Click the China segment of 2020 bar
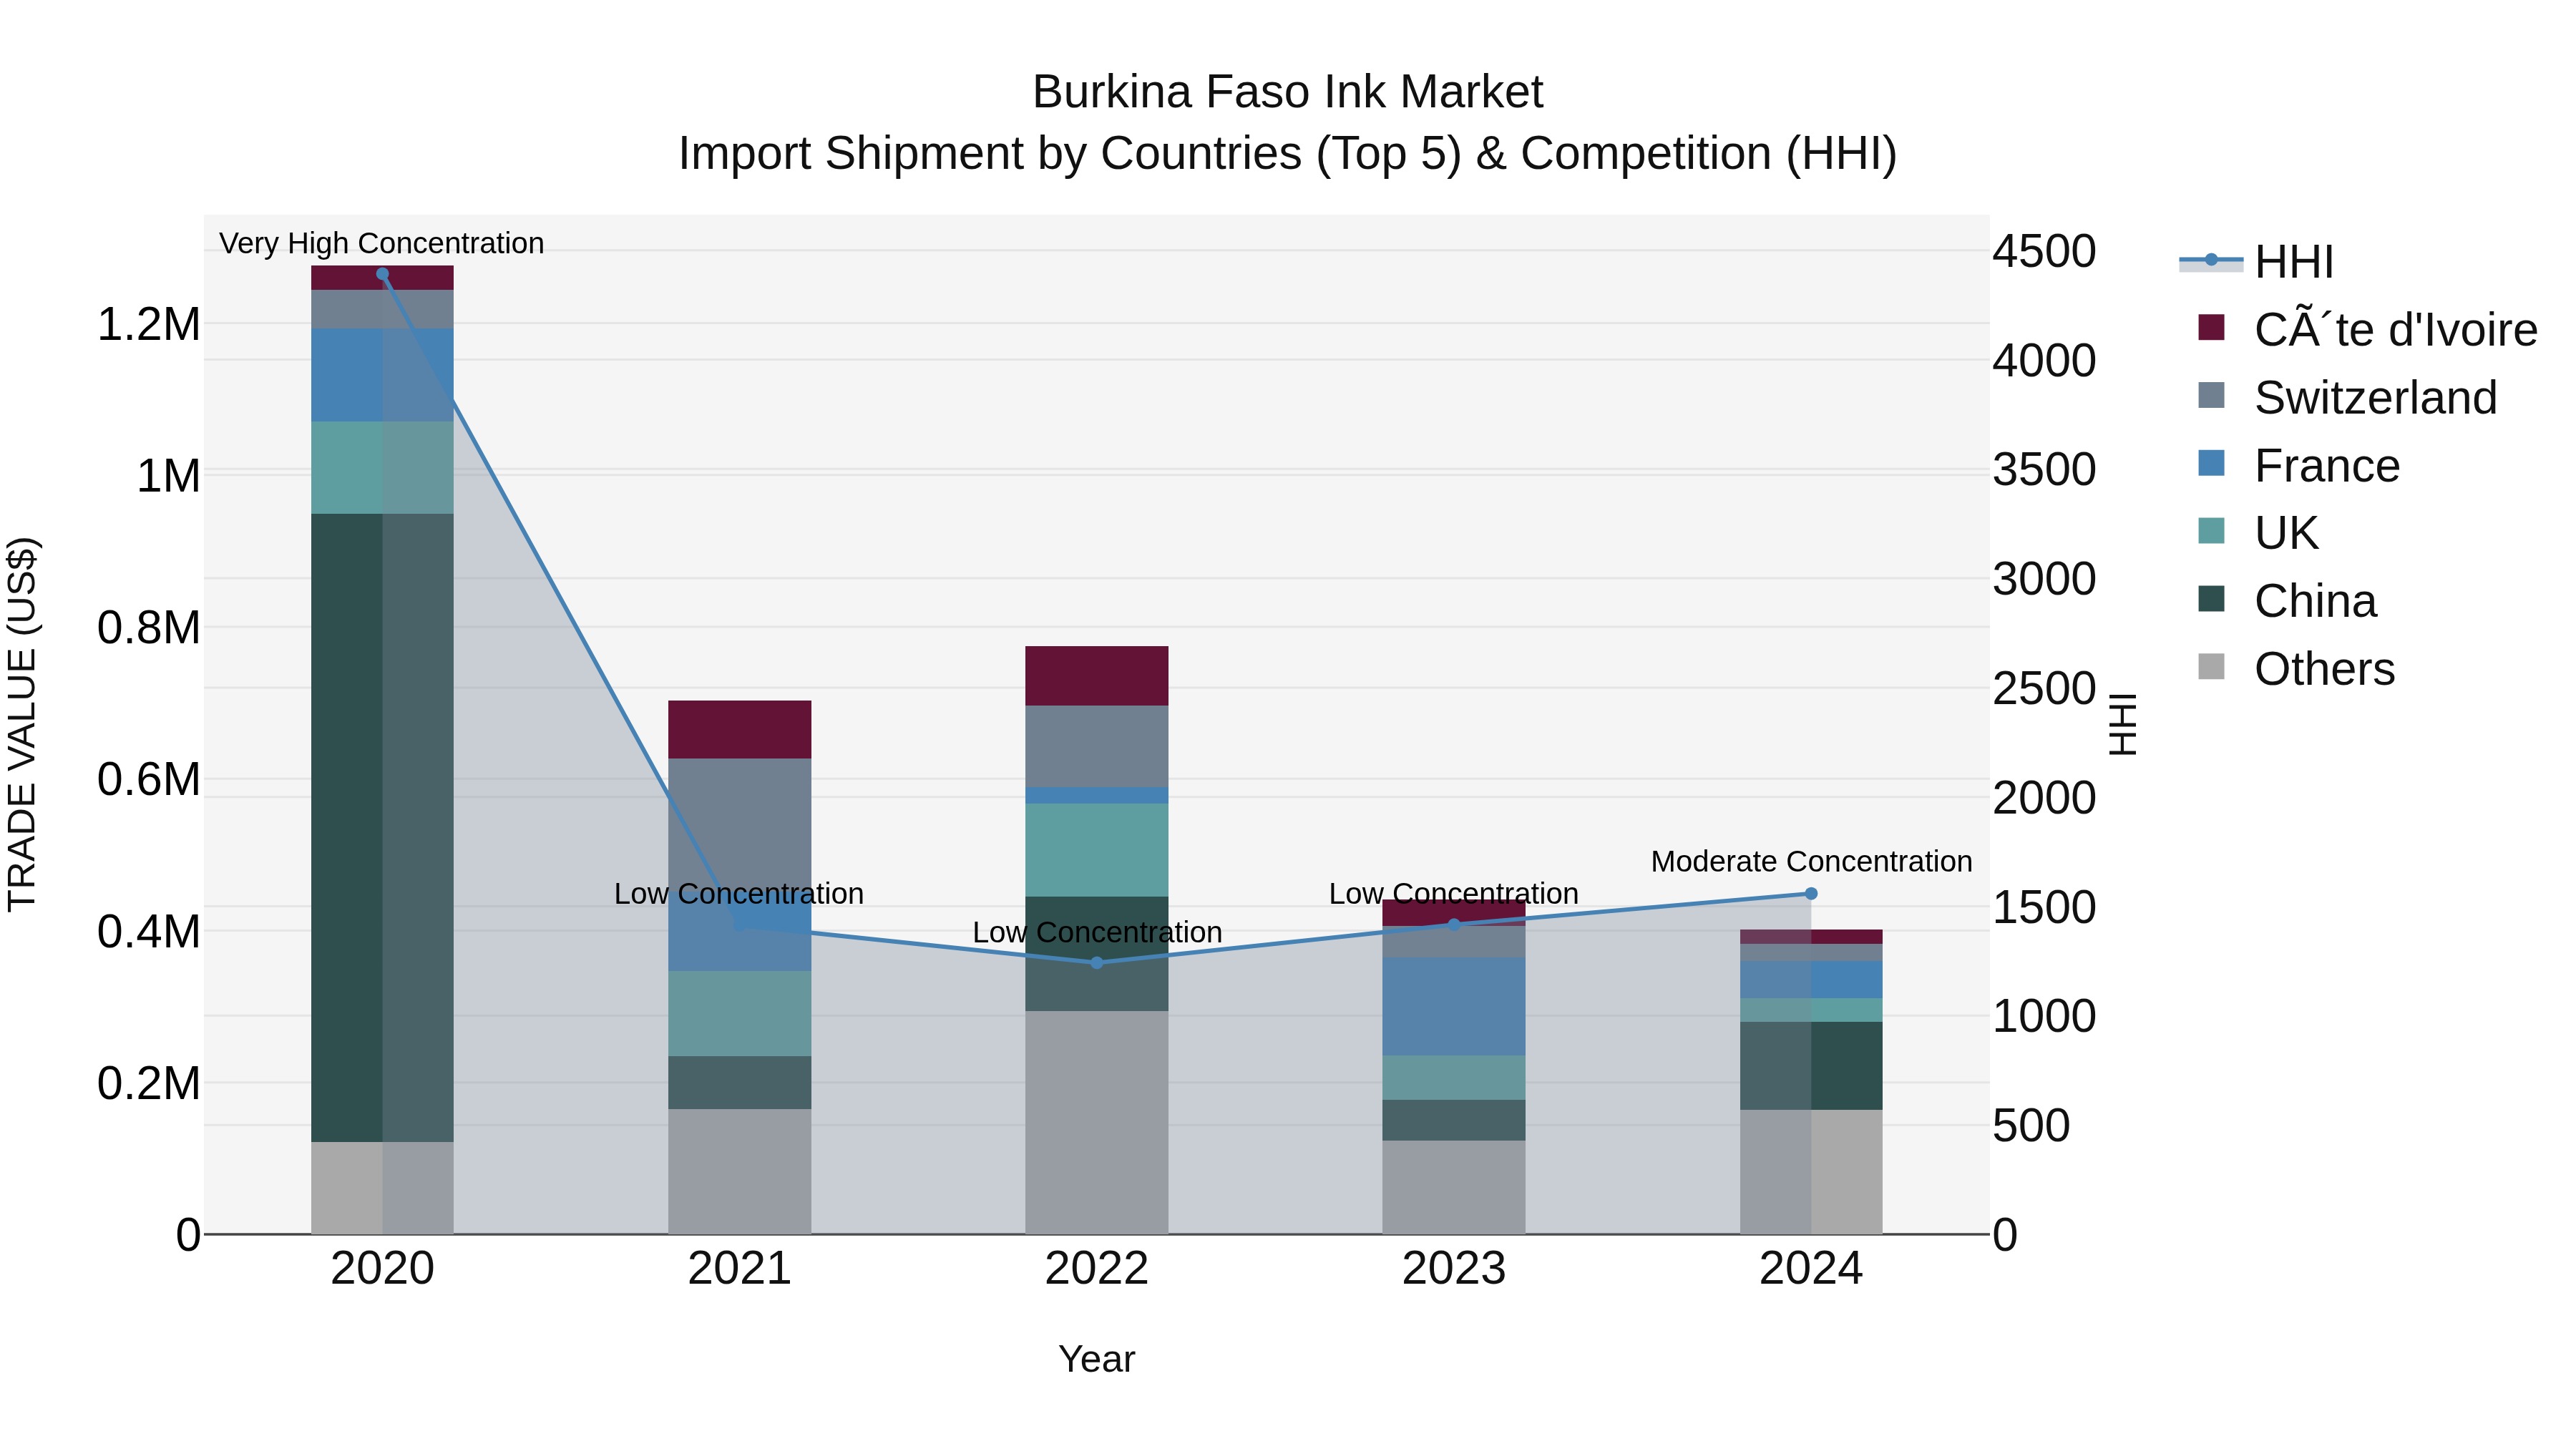The image size is (2576, 1449). [x=382, y=828]
